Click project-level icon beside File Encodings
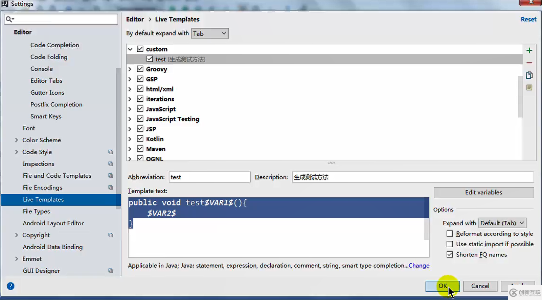The height and width of the screenshot is (300, 542). pos(111,187)
